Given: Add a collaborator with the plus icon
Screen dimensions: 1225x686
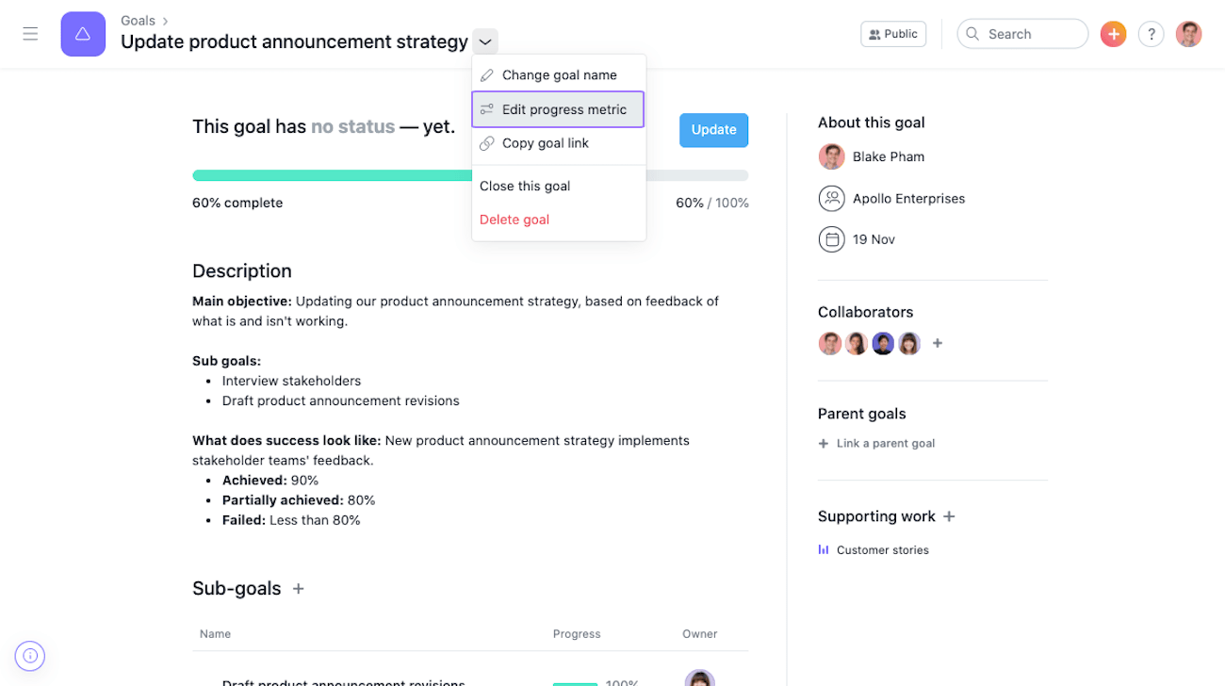Looking at the screenshot, I should tap(938, 343).
